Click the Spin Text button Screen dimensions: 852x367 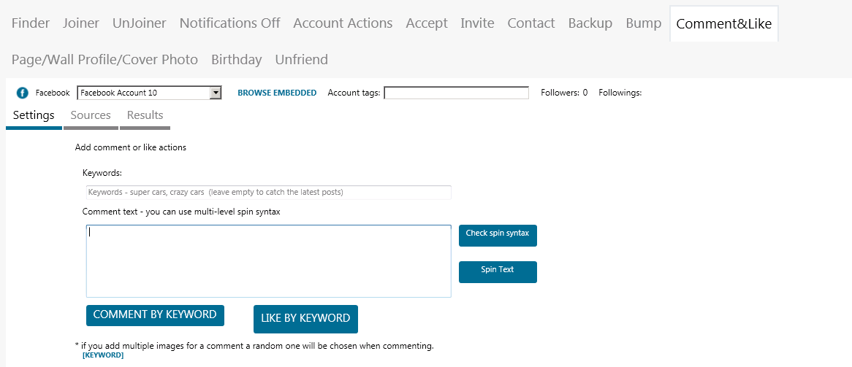[498, 272]
